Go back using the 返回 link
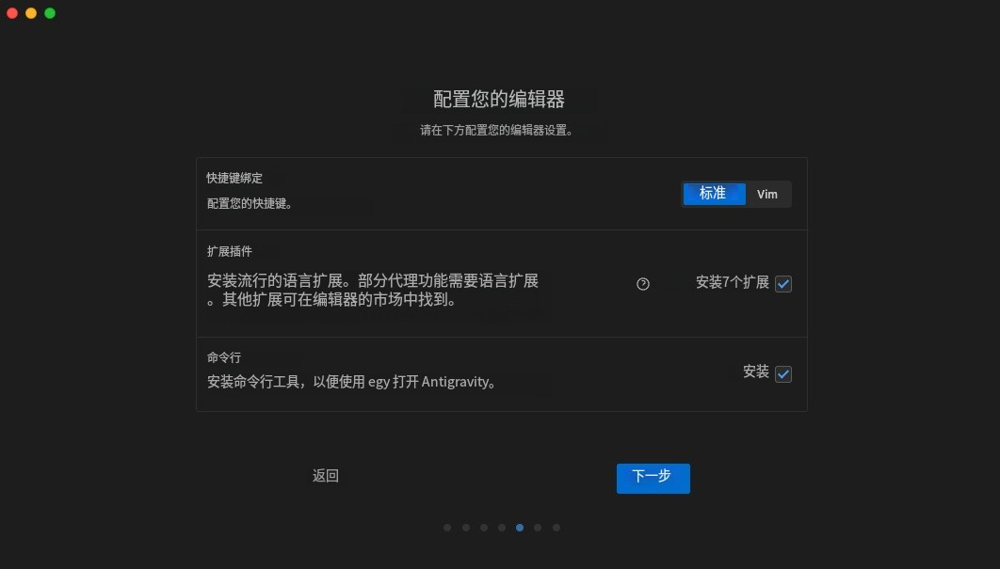1000x569 pixels. [325, 476]
